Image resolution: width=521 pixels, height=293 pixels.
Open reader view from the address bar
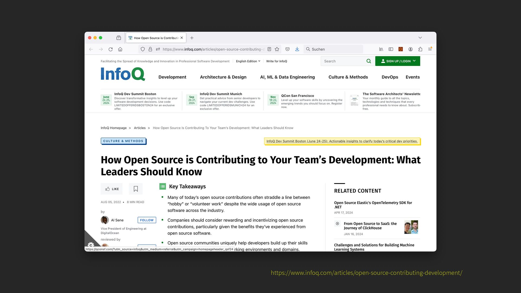(269, 49)
